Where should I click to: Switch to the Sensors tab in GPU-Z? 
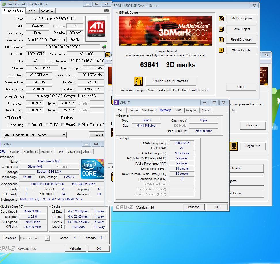pos(32,11)
